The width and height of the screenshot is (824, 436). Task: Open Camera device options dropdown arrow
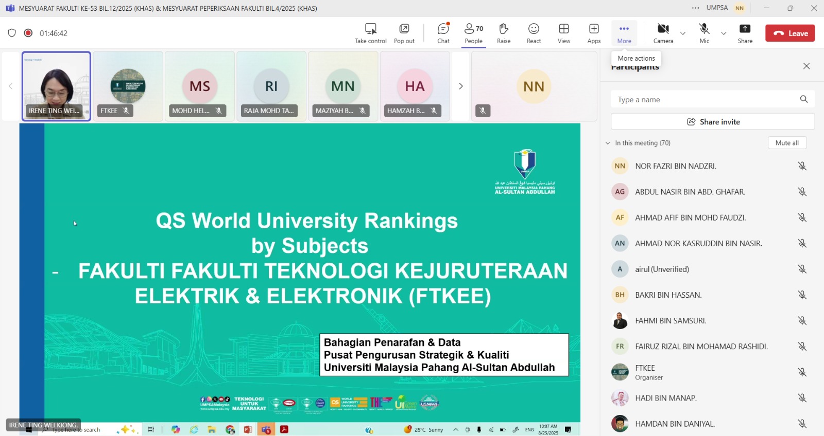tap(683, 33)
